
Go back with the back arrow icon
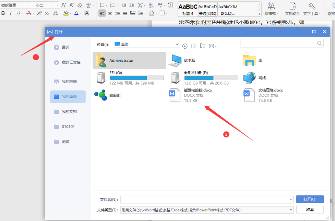tap(185, 46)
